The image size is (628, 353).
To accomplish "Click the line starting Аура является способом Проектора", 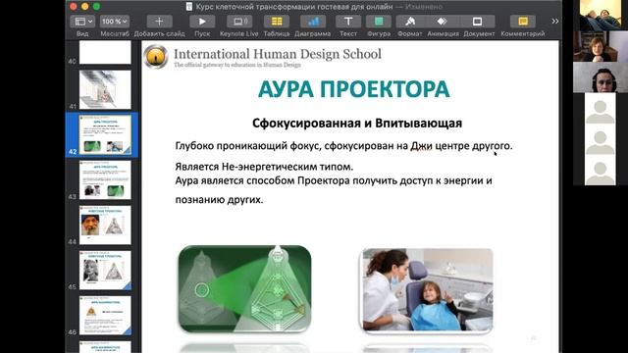I will pyautogui.click(x=334, y=180).
